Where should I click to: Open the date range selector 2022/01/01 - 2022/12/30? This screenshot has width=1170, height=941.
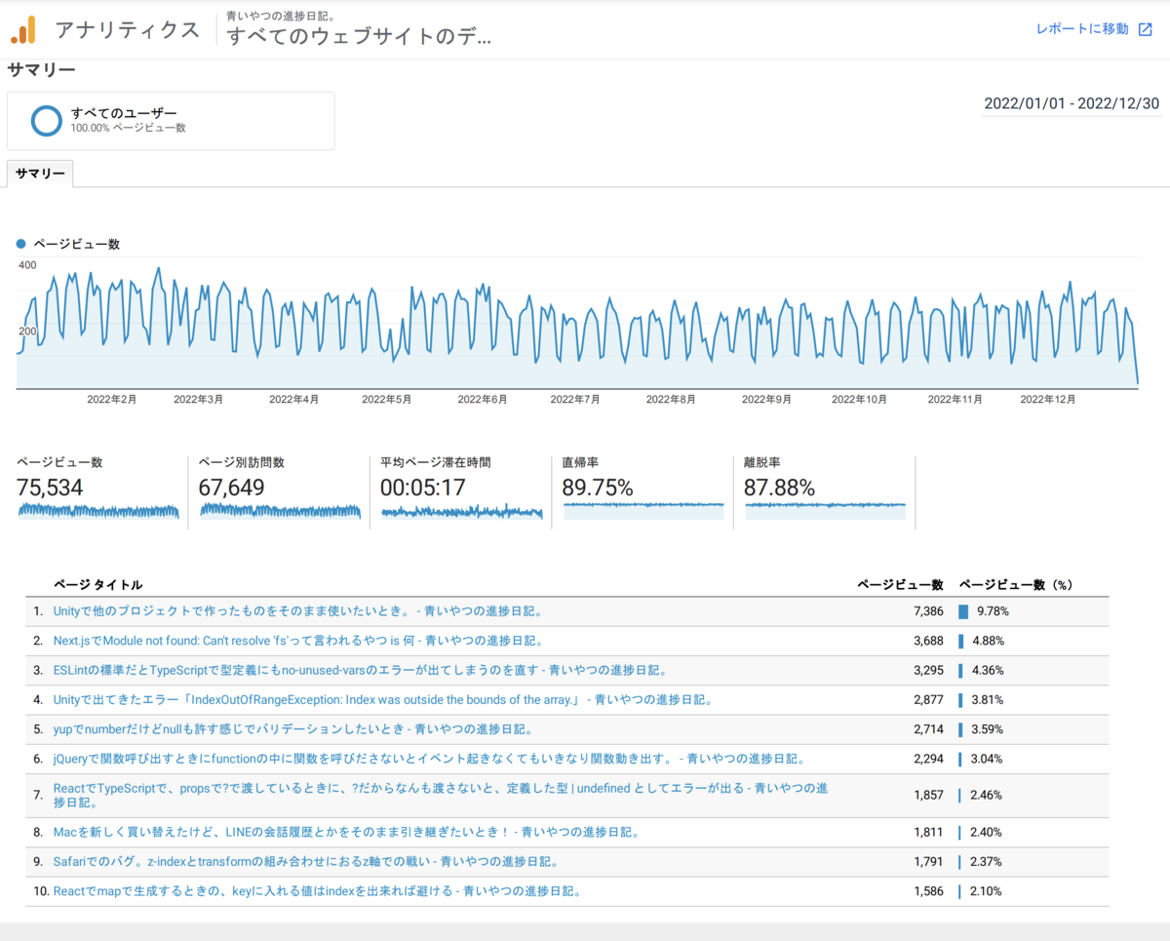point(1071,103)
